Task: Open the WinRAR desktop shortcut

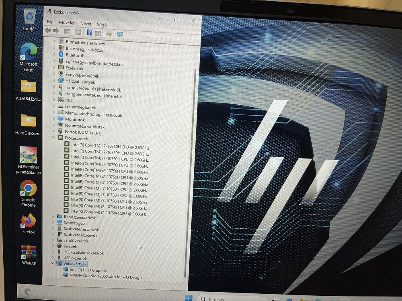Action: click(x=29, y=255)
